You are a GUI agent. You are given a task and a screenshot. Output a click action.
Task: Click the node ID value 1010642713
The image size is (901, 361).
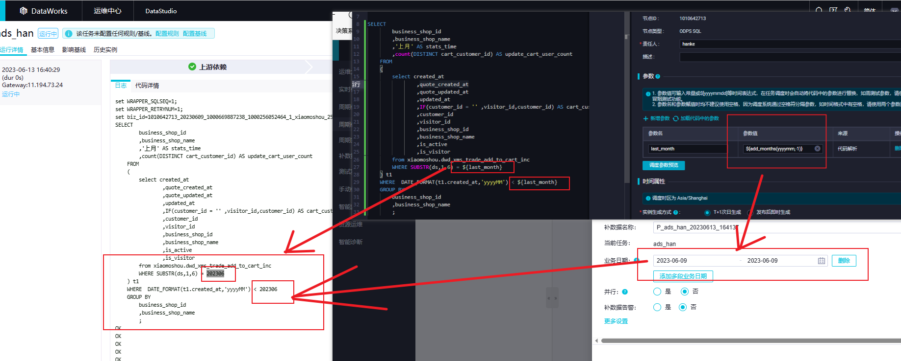(x=693, y=19)
